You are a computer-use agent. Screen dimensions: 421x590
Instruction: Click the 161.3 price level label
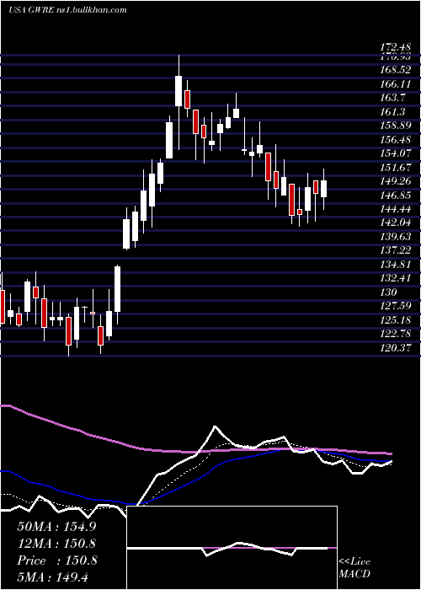click(x=393, y=112)
